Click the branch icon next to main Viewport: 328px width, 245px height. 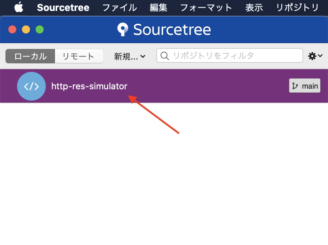pos(295,86)
